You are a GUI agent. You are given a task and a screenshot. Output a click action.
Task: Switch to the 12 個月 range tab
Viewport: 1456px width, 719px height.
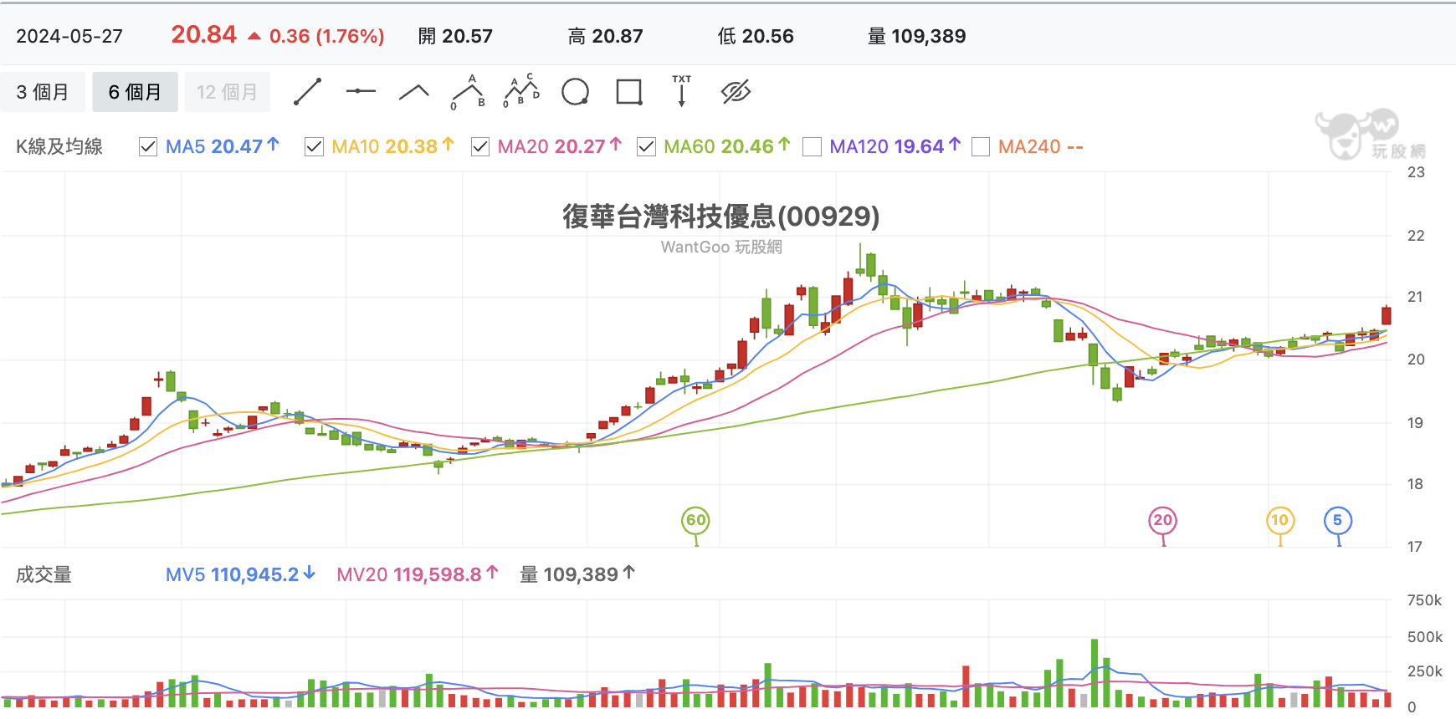click(227, 92)
